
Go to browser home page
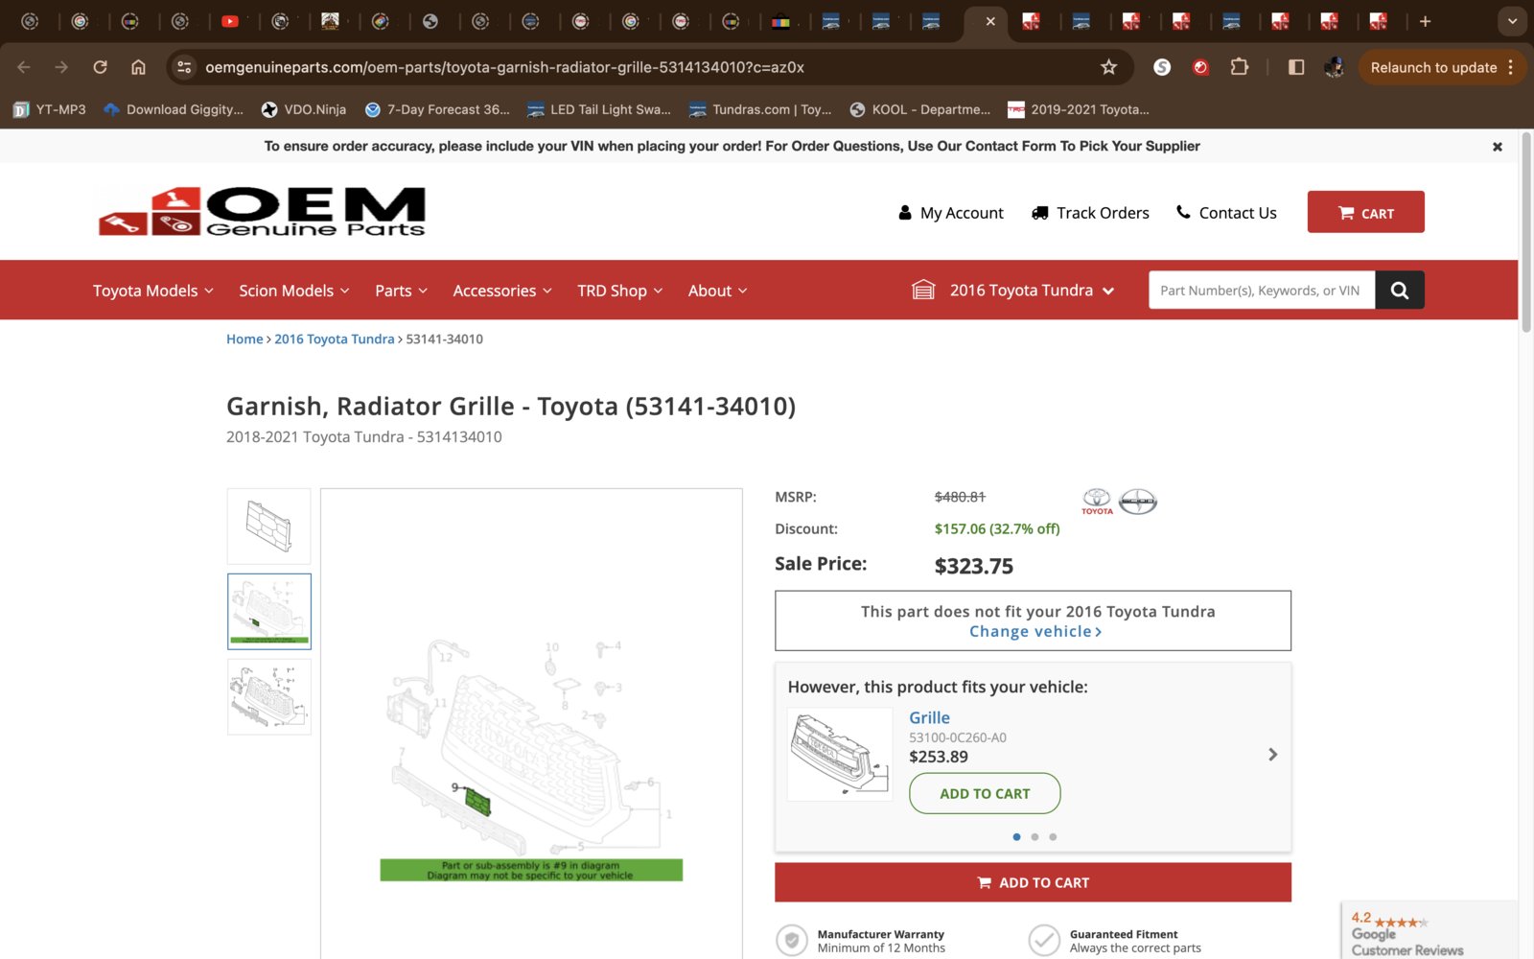[138, 67]
